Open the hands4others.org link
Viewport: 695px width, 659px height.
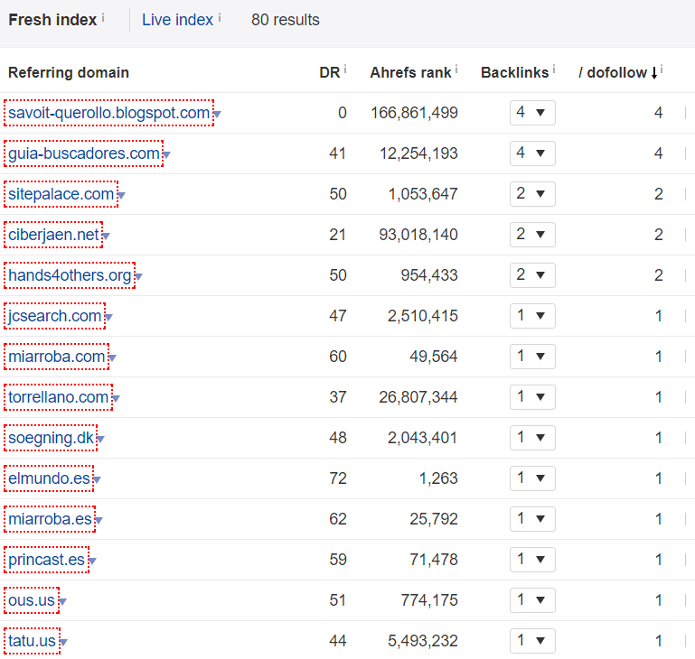70,275
